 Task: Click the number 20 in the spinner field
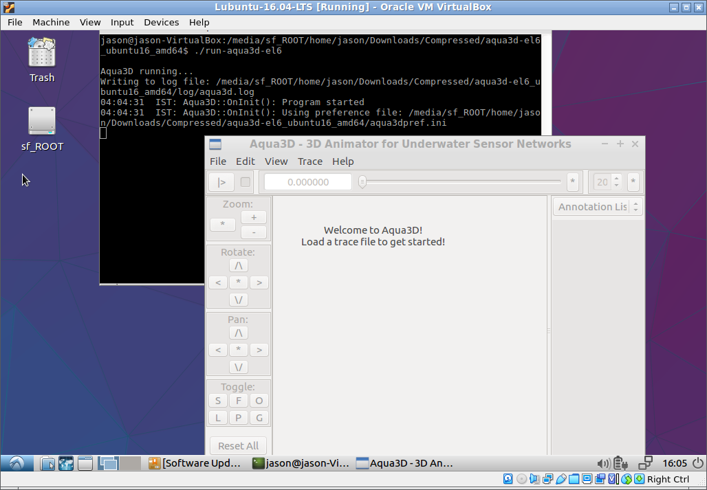pos(602,182)
